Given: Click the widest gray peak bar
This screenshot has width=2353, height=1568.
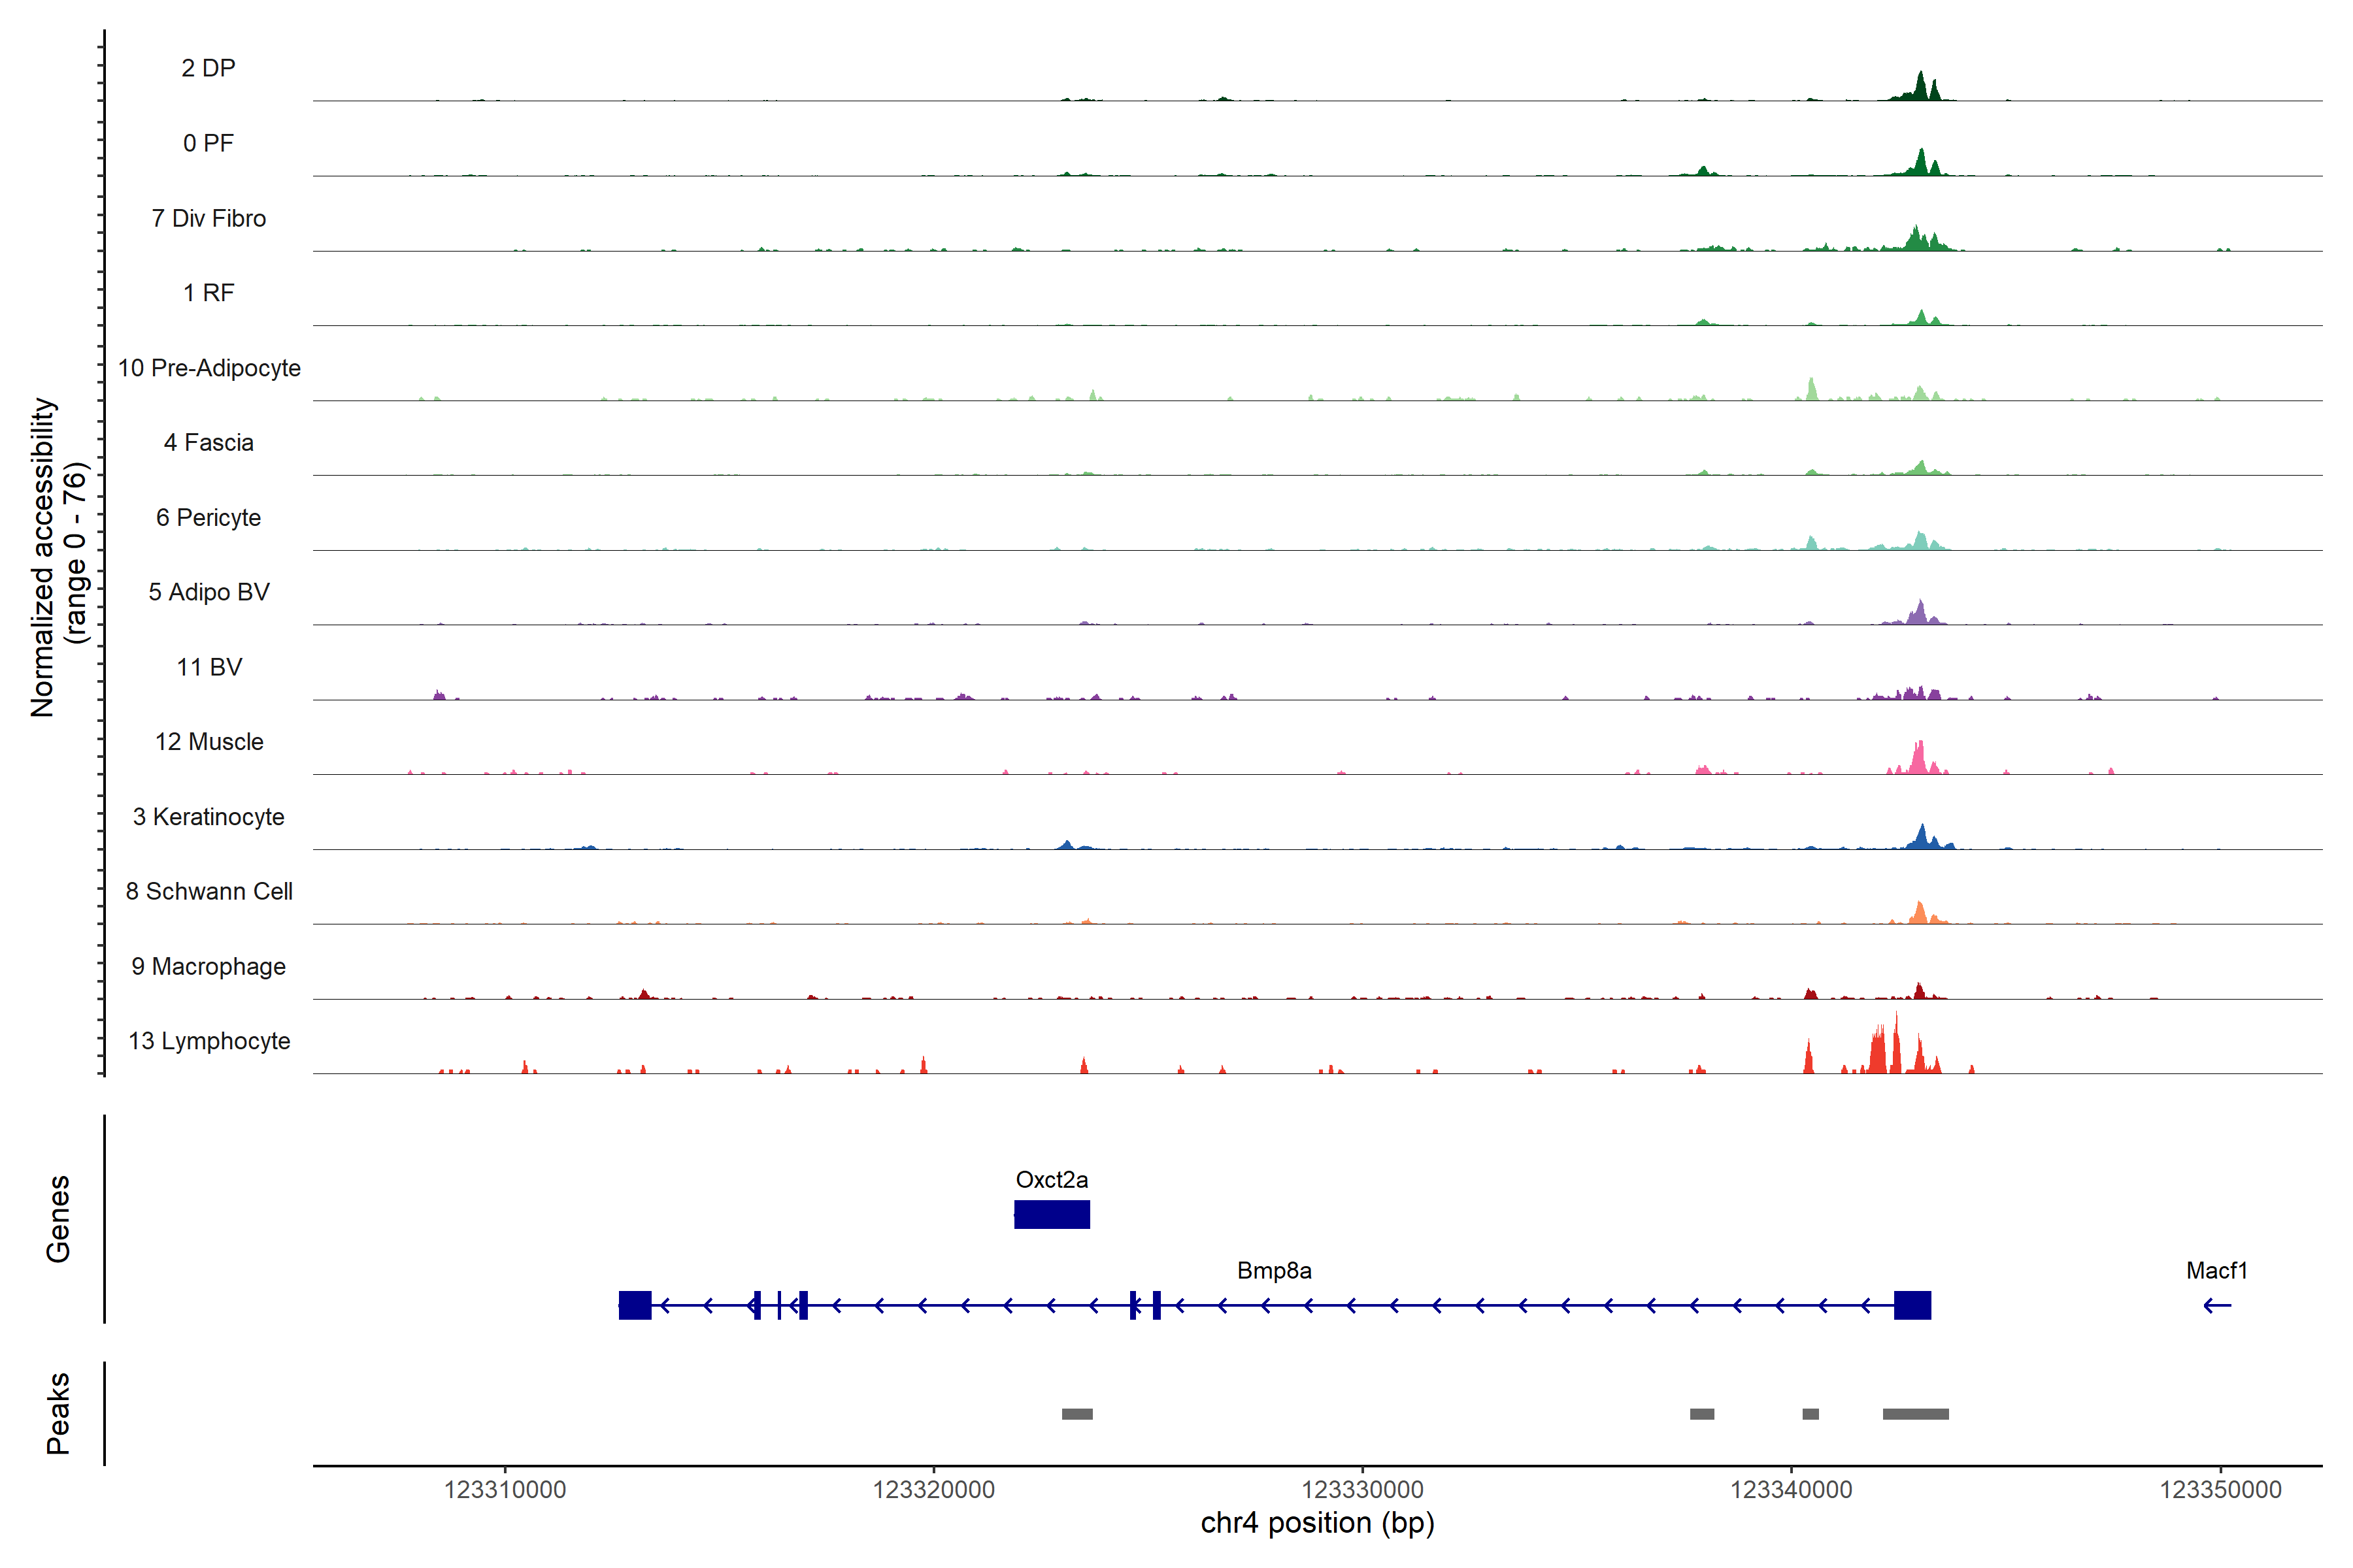Looking at the screenshot, I should [x=1915, y=1414].
